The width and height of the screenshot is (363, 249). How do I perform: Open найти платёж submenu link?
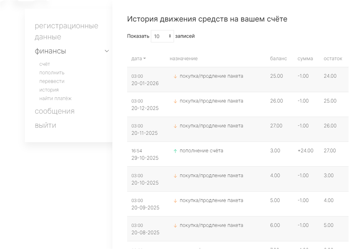[55, 98]
